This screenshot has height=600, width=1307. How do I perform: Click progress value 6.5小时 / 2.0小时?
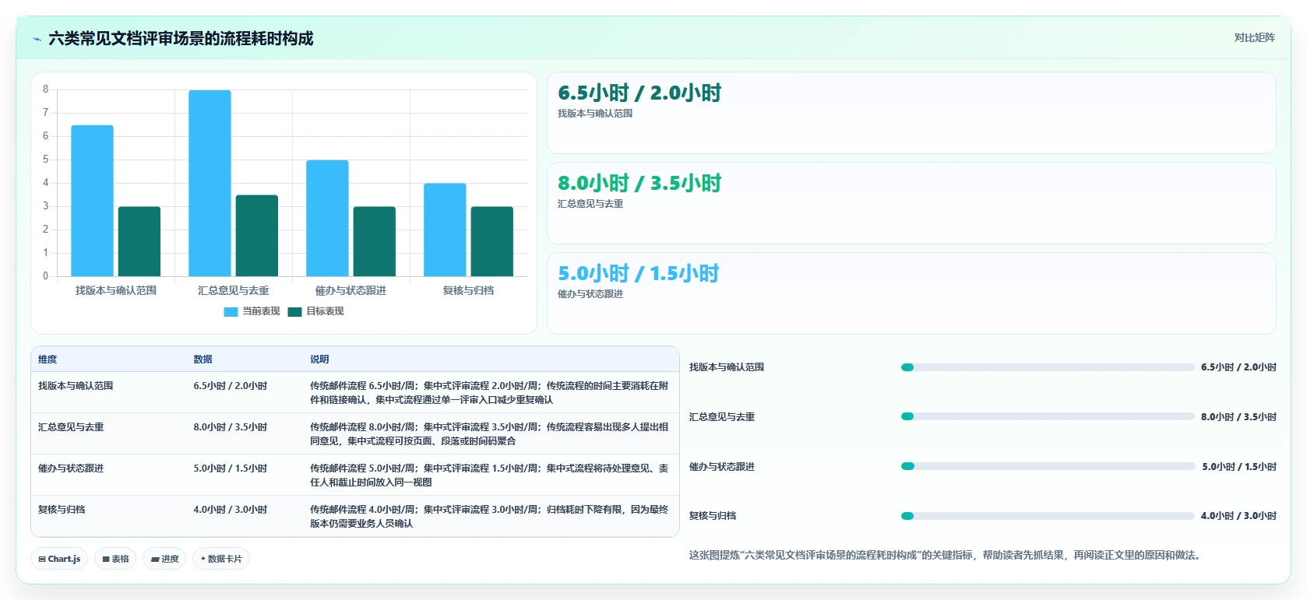point(1238,367)
